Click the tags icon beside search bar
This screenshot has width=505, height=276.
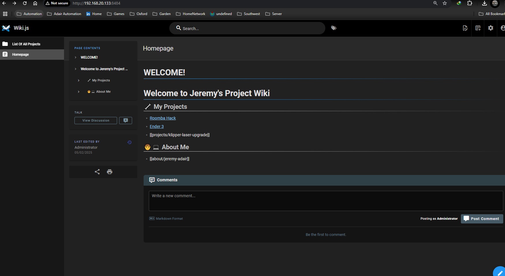pyautogui.click(x=334, y=28)
